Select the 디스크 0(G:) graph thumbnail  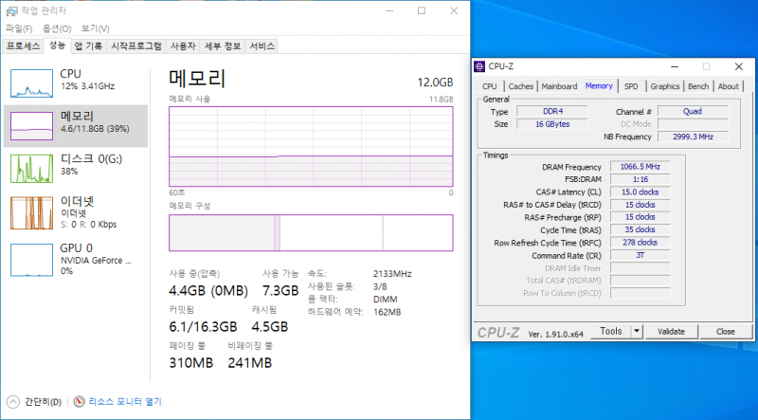tap(31, 169)
